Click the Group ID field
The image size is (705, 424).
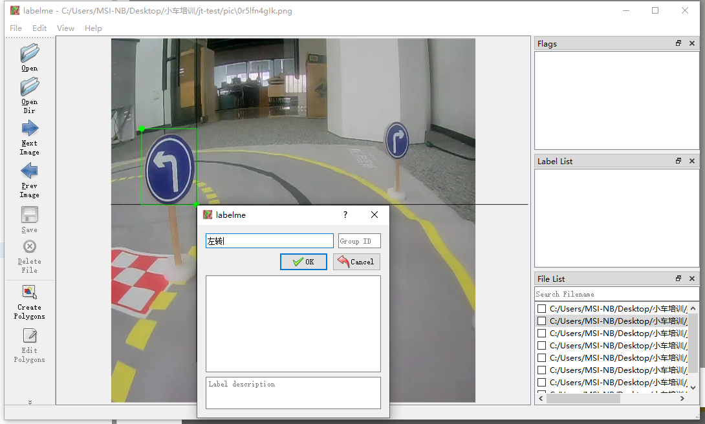tap(359, 241)
